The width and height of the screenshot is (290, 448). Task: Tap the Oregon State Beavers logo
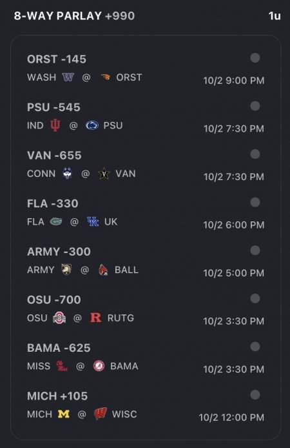click(x=106, y=77)
